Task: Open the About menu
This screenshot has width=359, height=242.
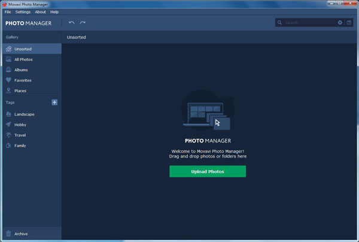Action: point(40,12)
